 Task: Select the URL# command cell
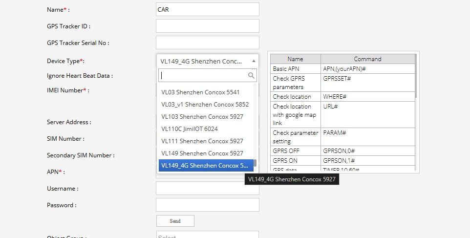pyautogui.click(x=368, y=114)
